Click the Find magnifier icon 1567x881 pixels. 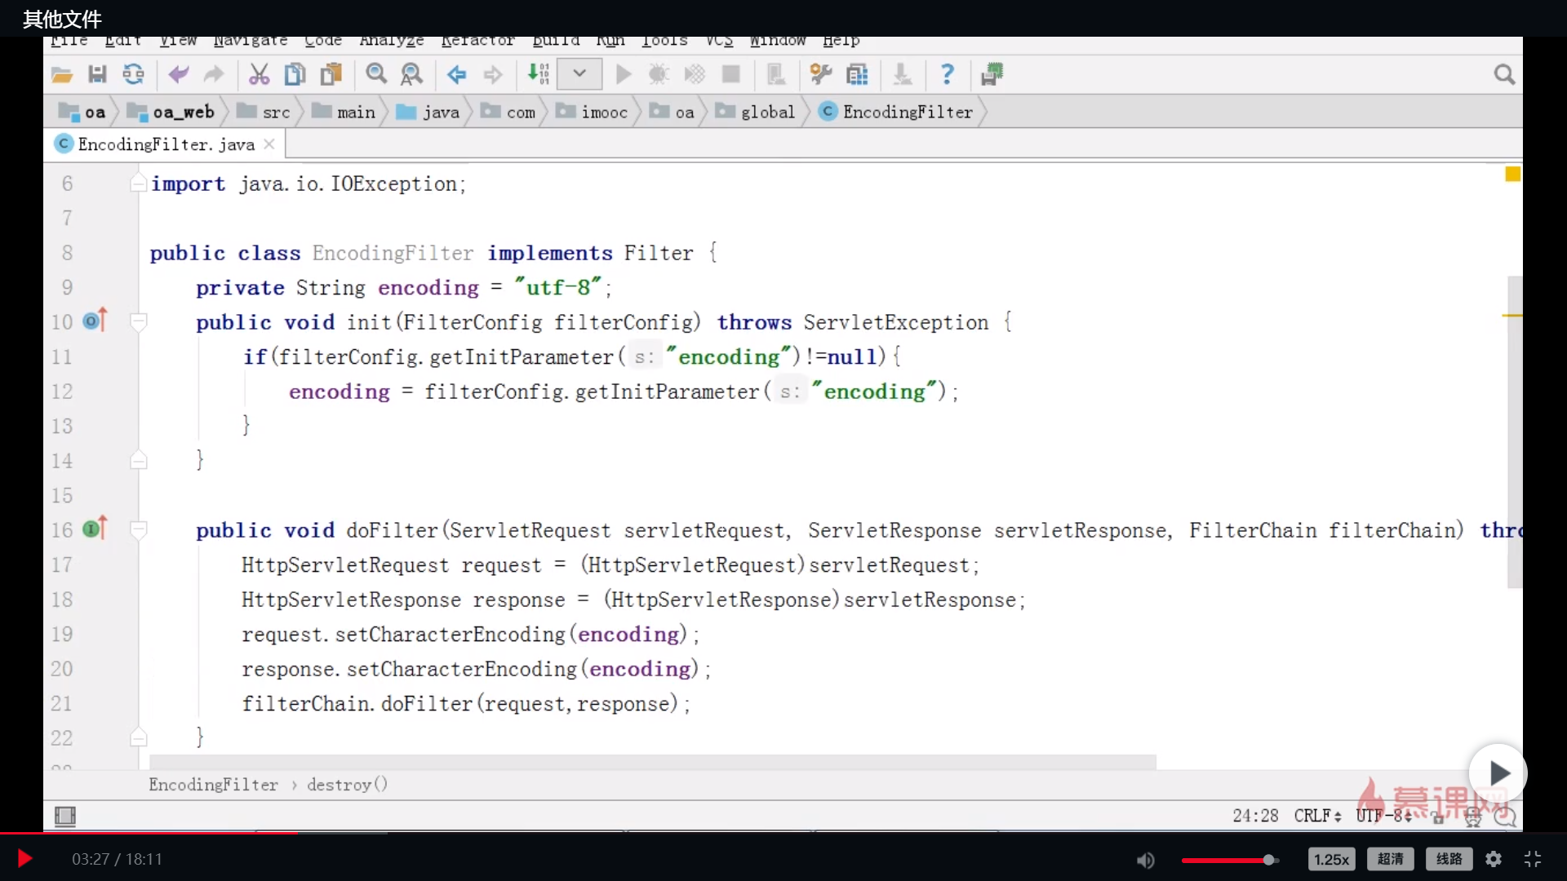[376, 75]
